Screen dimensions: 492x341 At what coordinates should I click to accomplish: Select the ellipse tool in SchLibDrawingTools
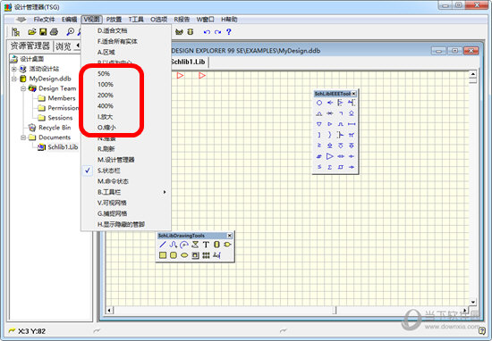(x=184, y=255)
